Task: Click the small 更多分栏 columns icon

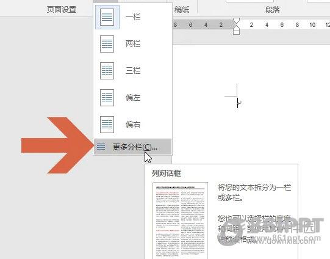Action: 101,147
